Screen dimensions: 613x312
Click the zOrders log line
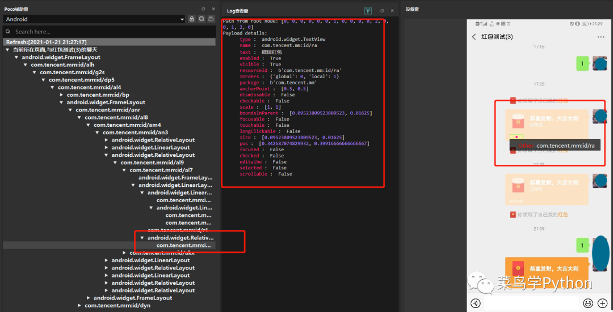click(x=289, y=76)
